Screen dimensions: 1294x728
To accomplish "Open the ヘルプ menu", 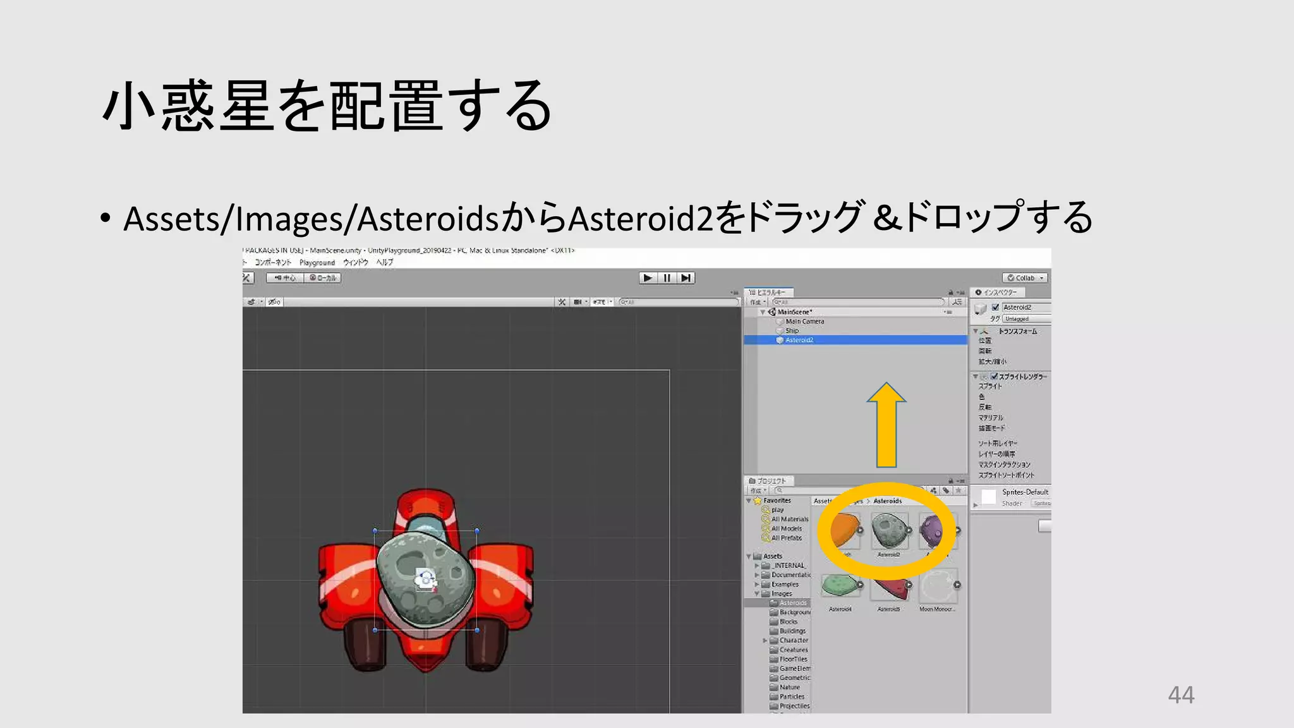I will (x=385, y=262).
